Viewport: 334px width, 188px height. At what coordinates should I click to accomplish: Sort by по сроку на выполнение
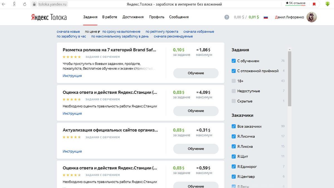(121, 32)
